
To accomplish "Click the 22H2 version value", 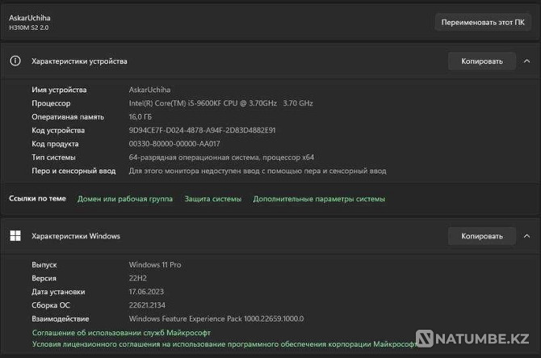I will (x=137, y=278).
